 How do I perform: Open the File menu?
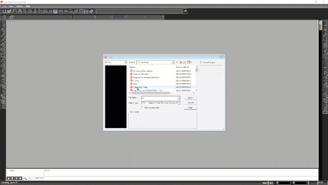(5, 7)
